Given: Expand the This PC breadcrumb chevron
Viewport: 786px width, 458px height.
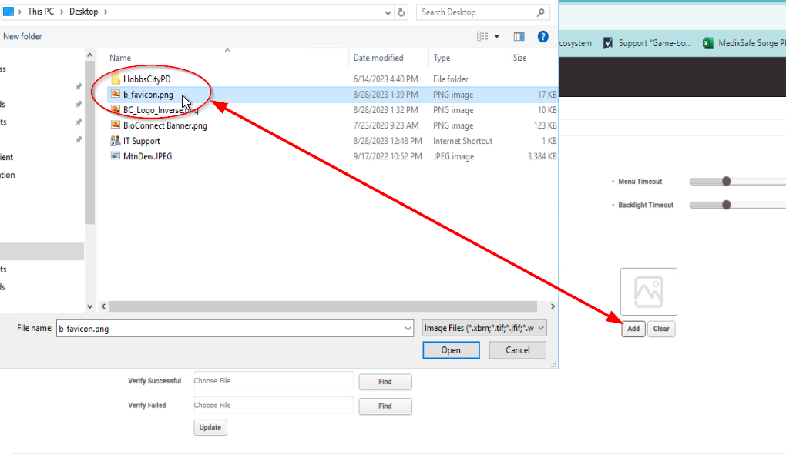Looking at the screenshot, I should 62,12.
